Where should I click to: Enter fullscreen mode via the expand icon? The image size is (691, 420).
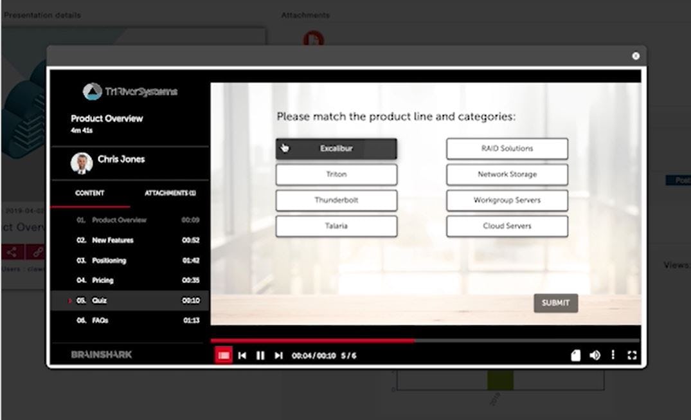click(x=631, y=354)
